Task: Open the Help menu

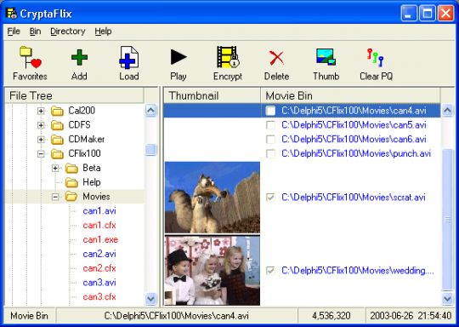Action: (x=103, y=32)
